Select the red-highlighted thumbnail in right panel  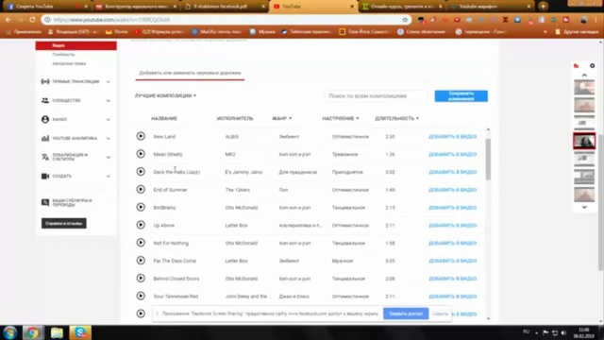click(584, 141)
